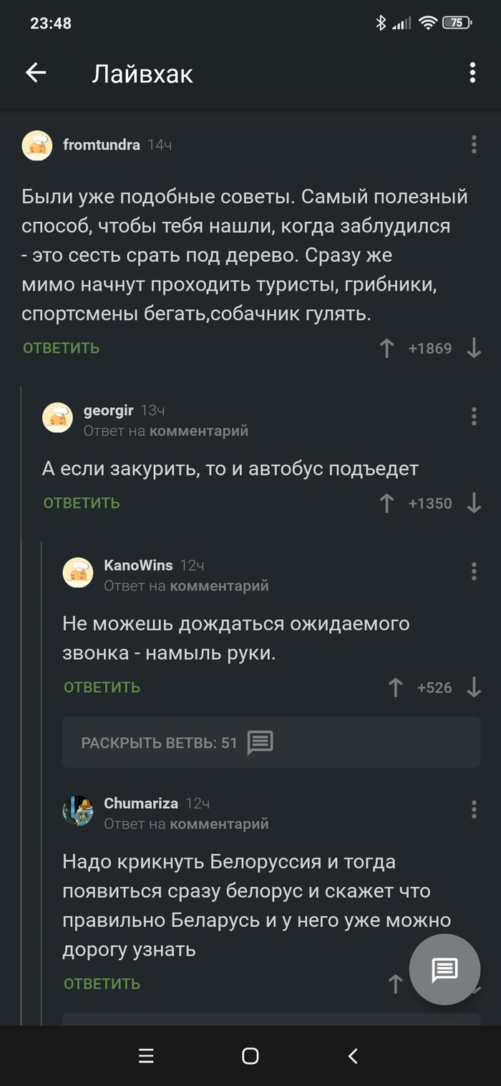Open options menu on fromtundra's comment
501x1086 pixels.
(473, 145)
